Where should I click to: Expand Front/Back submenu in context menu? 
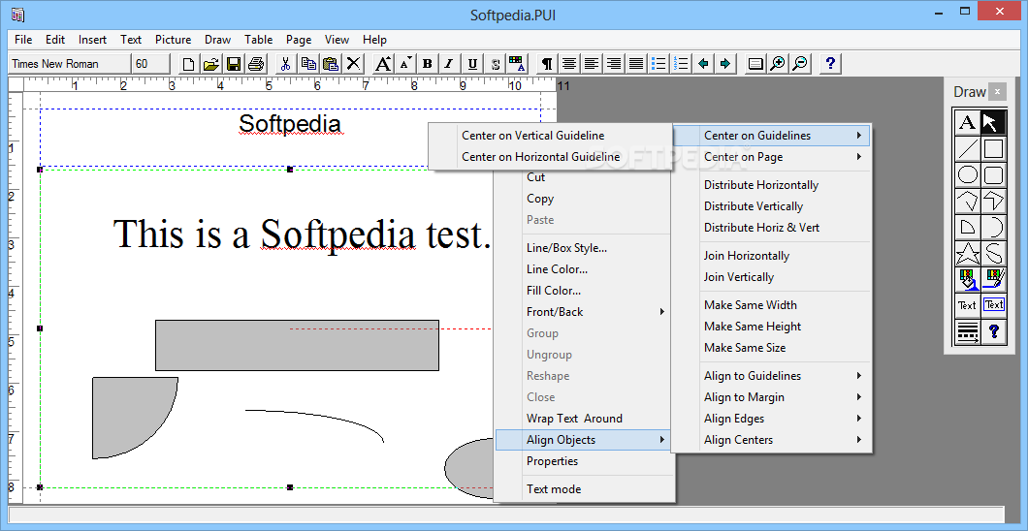pyautogui.click(x=584, y=312)
